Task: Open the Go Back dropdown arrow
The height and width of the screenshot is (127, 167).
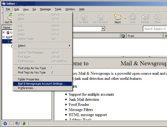Action: pyautogui.click(x=91, y=19)
